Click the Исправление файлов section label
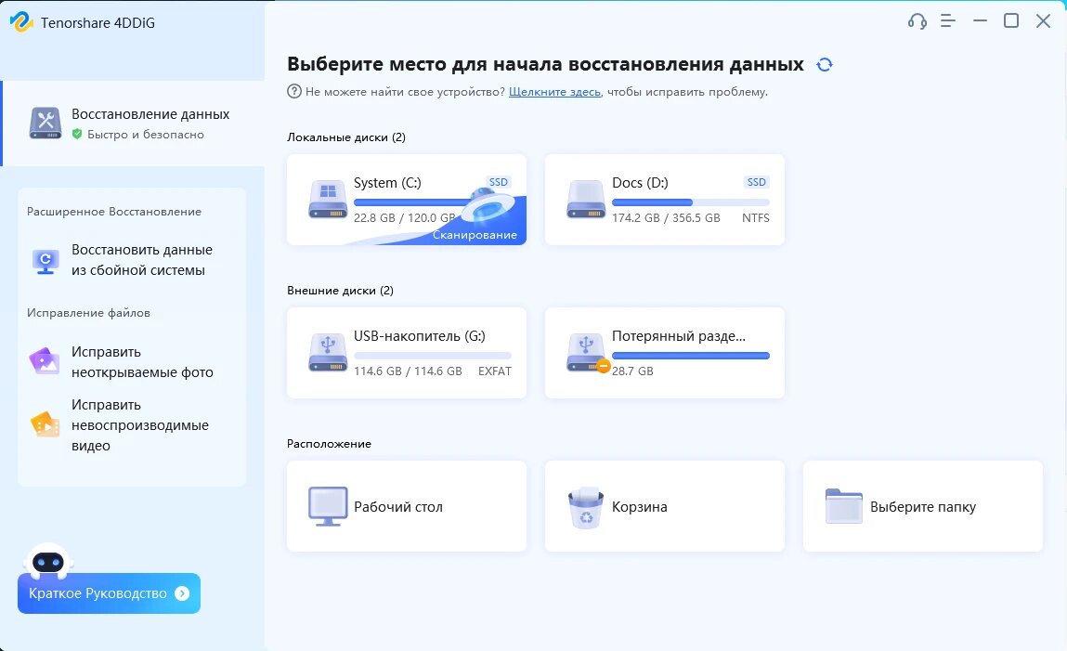This screenshot has width=1067, height=651. (x=88, y=313)
